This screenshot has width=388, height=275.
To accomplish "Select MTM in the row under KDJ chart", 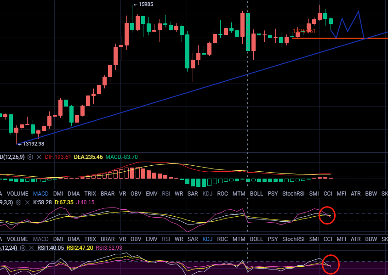I will click(x=239, y=239).
